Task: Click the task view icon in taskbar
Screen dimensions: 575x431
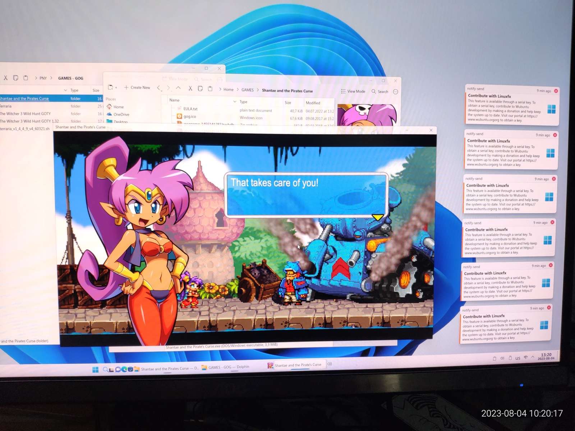Action: (x=111, y=370)
